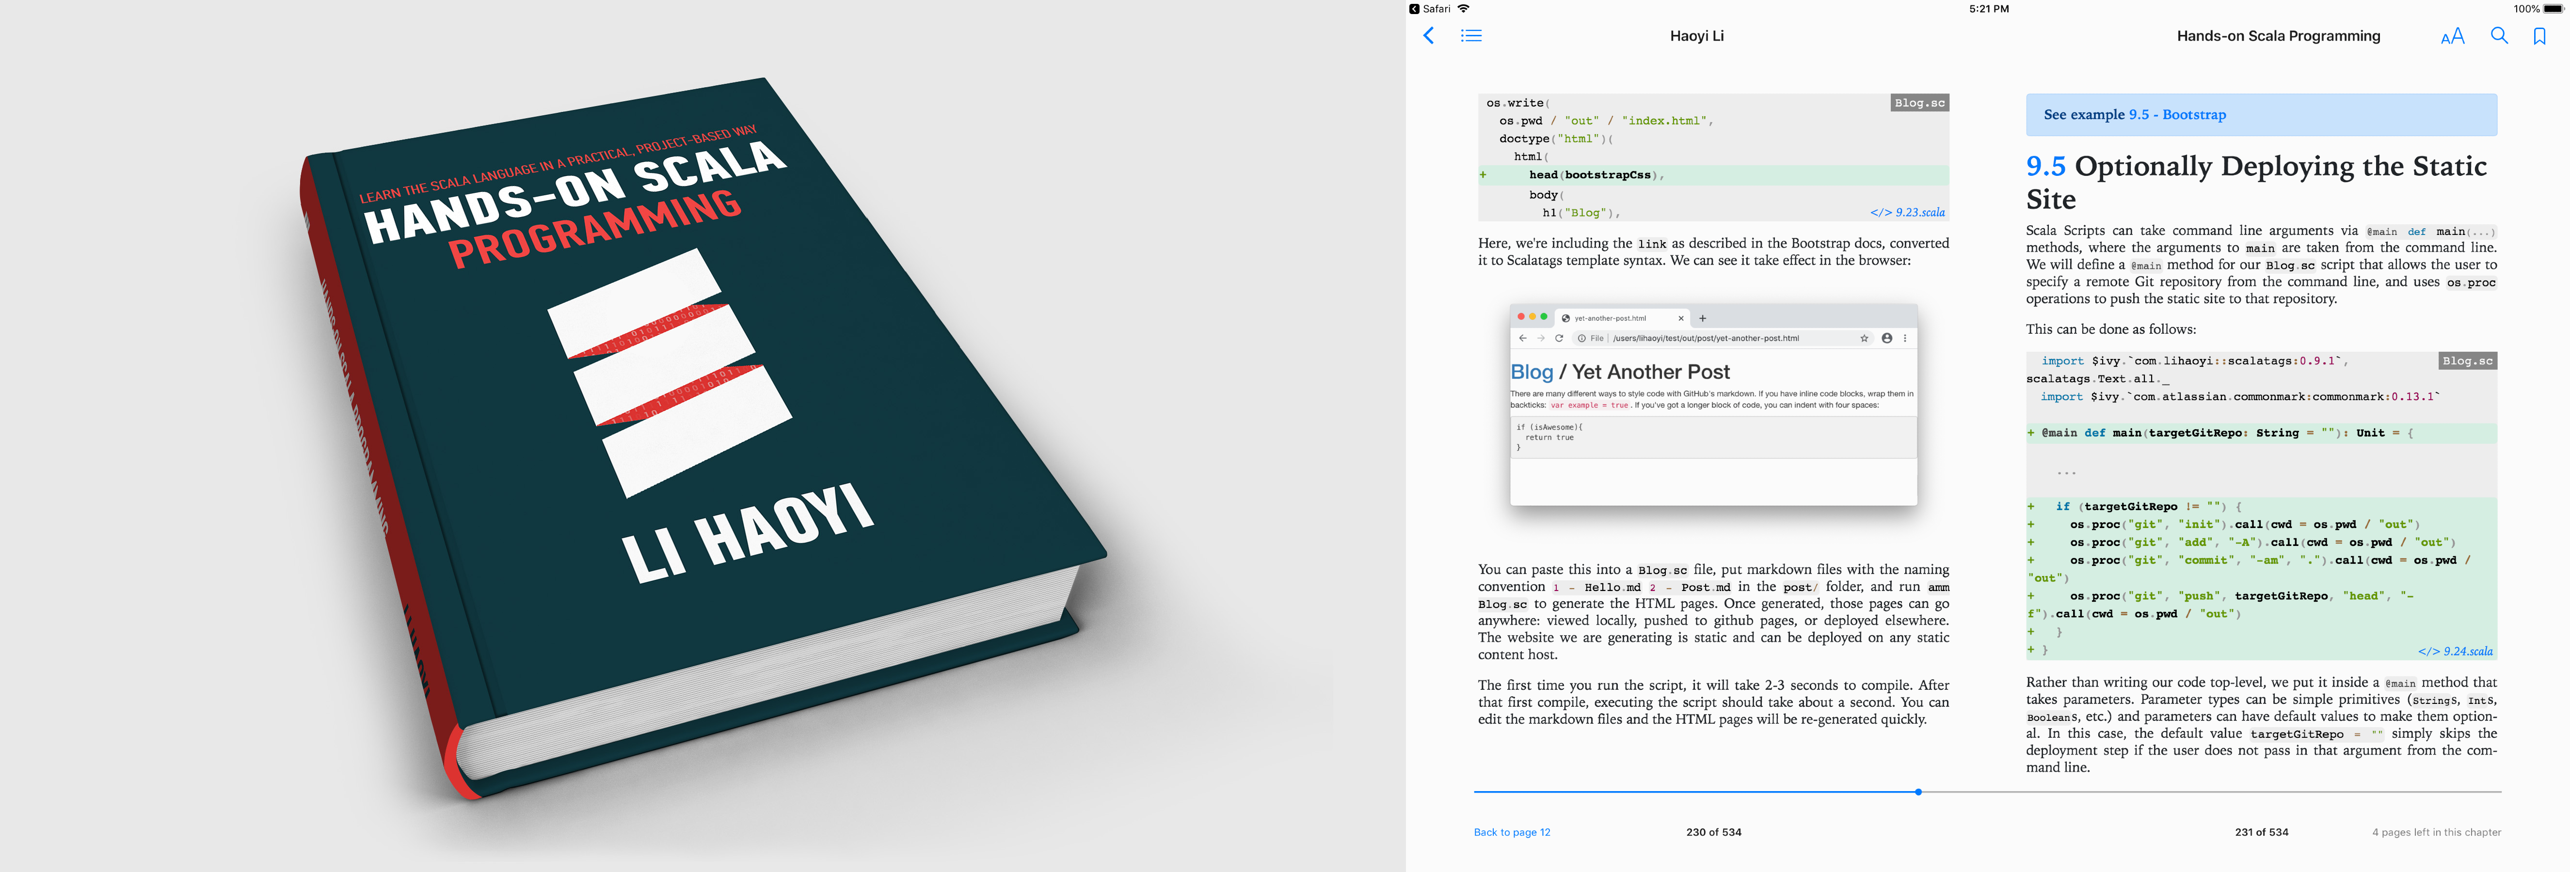Open the table of contents list icon

(x=1470, y=36)
